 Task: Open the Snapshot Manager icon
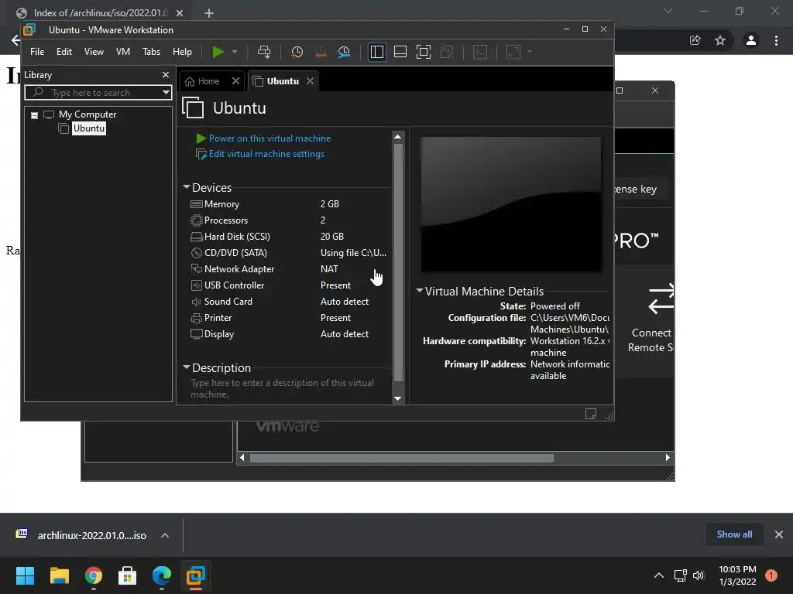coord(344,52)
